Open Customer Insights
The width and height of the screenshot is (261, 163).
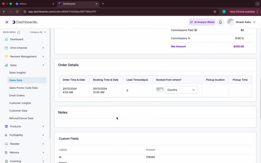(x=20, y=103)
